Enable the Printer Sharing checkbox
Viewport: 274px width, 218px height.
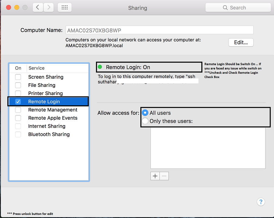coord(18,93)
